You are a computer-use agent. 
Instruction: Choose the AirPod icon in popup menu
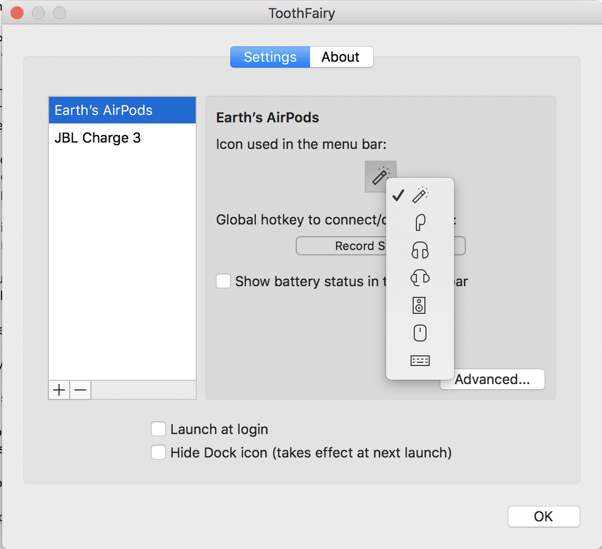tap(420, 222)
